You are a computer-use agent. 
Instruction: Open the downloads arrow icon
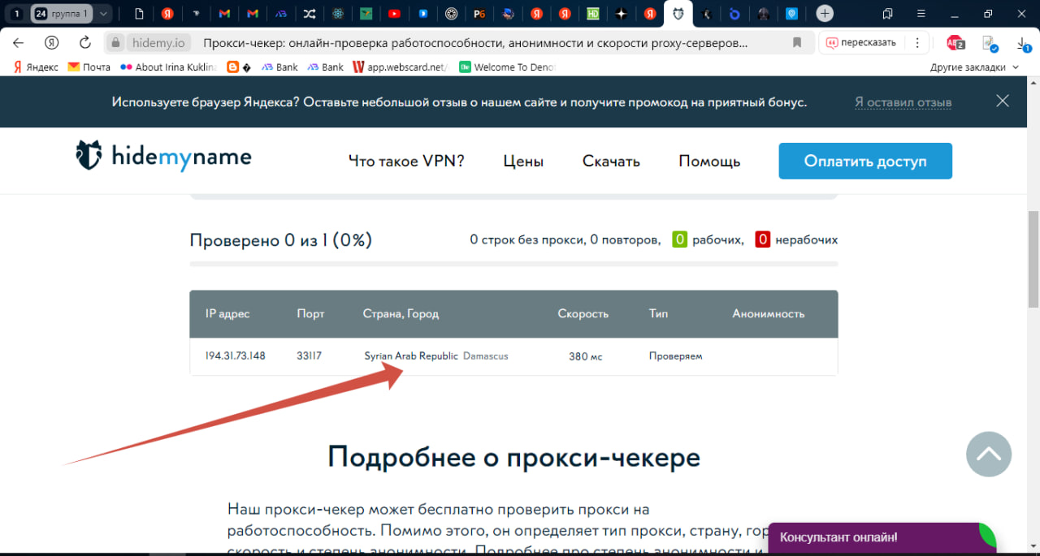(1024, 43)
